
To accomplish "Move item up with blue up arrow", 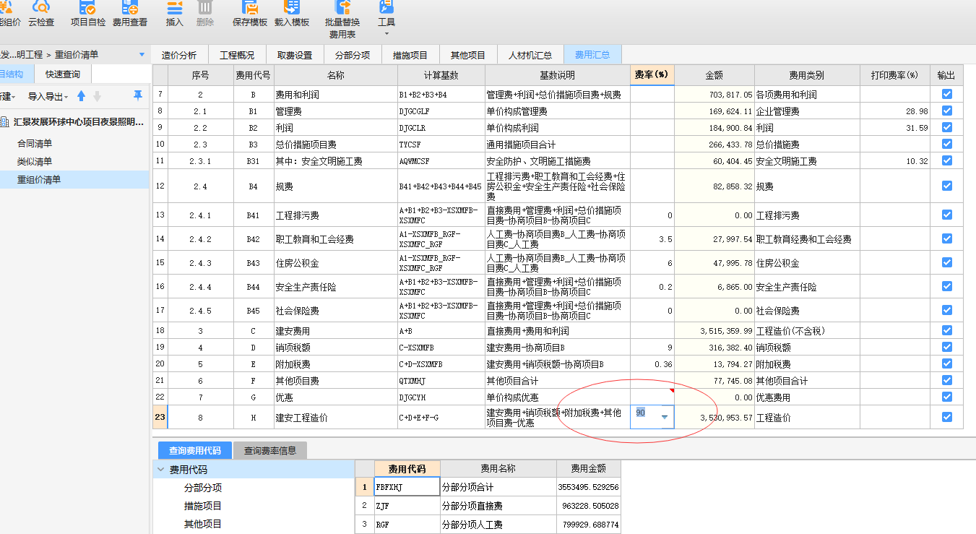I will (x=81, y=96).
